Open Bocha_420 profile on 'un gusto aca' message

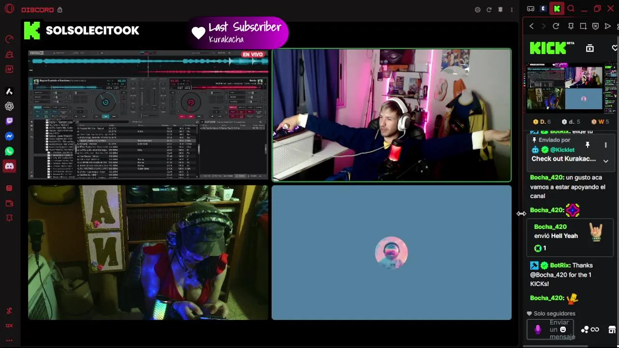click(546, 177)
